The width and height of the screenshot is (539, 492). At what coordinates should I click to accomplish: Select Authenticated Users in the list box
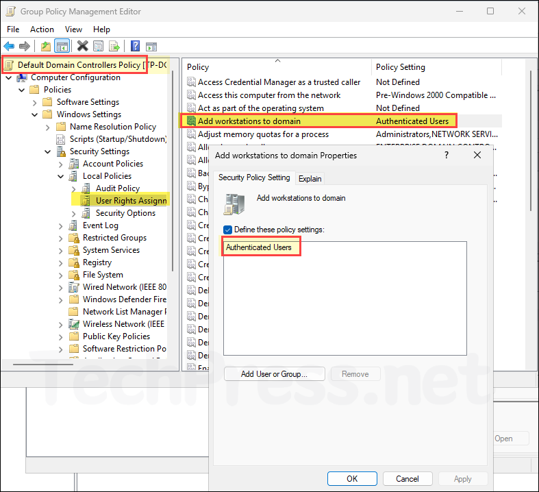258,247
